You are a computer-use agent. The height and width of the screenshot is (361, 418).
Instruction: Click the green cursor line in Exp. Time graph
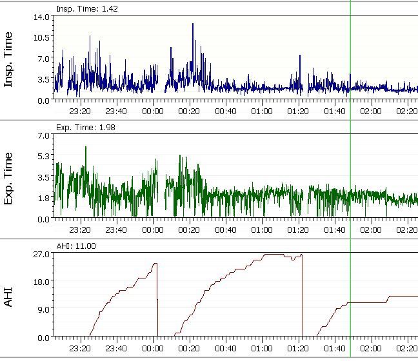point(350,177)
